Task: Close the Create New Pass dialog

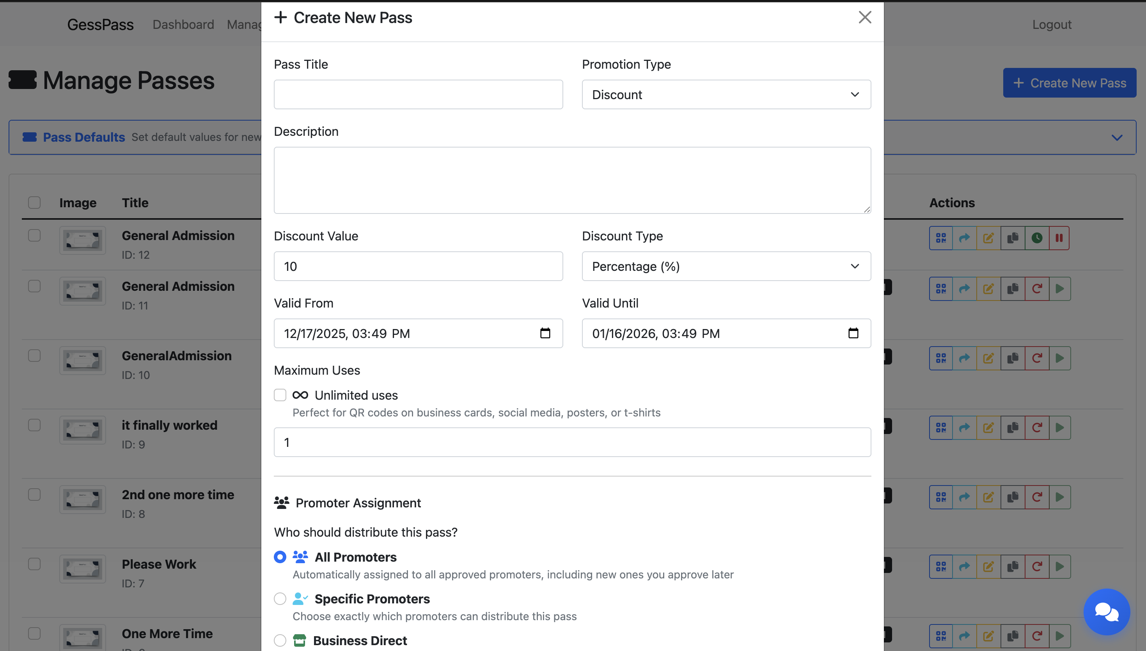Action: (865, 18)
